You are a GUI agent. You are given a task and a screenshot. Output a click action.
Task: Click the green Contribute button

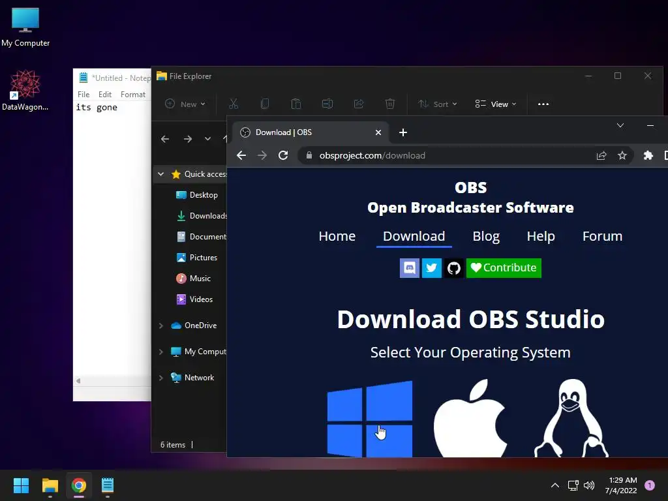pyautogui.click(x=504, y=268)
